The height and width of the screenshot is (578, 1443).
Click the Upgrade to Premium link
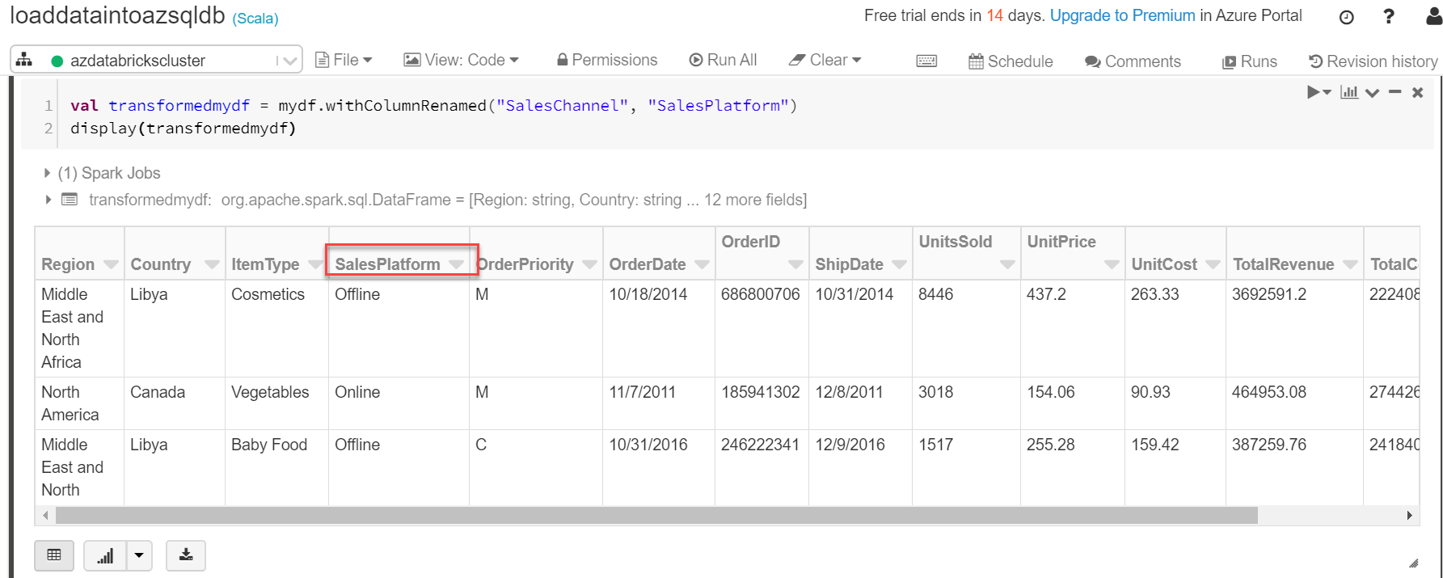coord(1122,15)
